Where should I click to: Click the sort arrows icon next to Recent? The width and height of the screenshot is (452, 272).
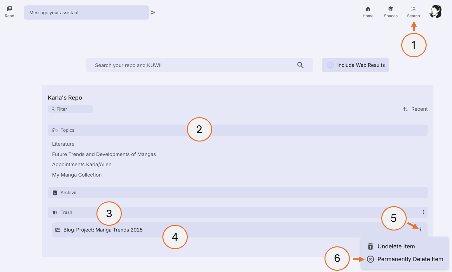point(405,109)
